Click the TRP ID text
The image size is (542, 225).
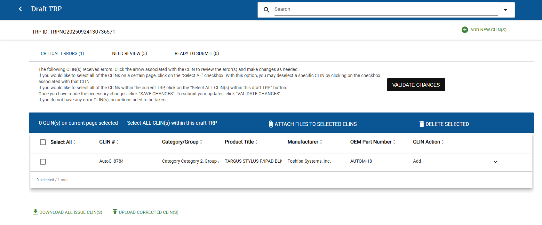[x=74, y=32]
